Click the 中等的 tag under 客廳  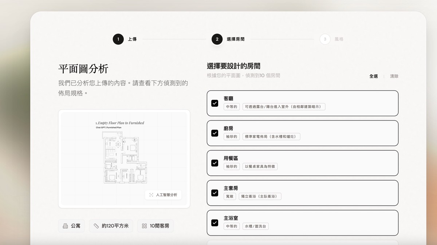[x=232, y=107]
